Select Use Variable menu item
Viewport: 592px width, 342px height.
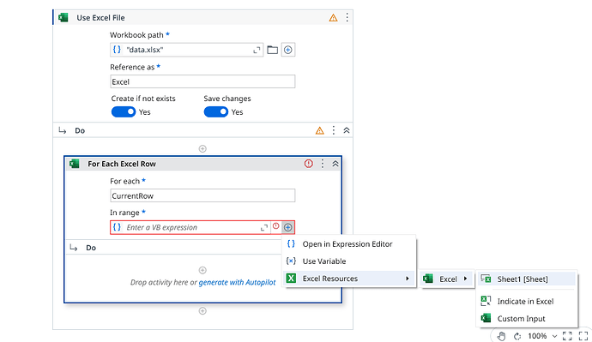pos(349,261)
